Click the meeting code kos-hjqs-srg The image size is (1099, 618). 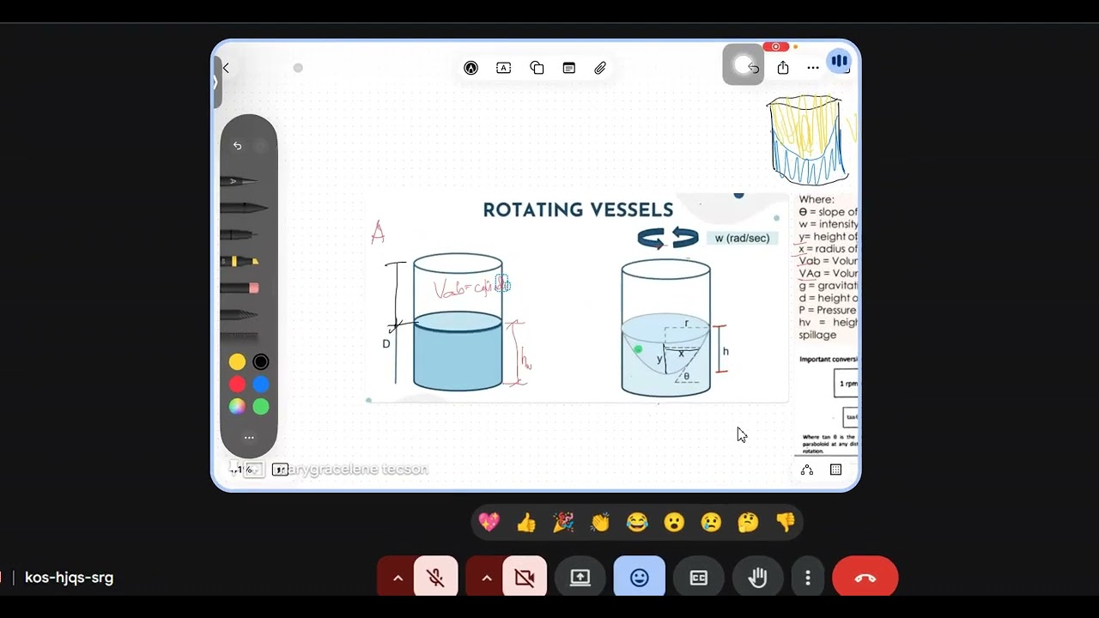click(69, 578)
